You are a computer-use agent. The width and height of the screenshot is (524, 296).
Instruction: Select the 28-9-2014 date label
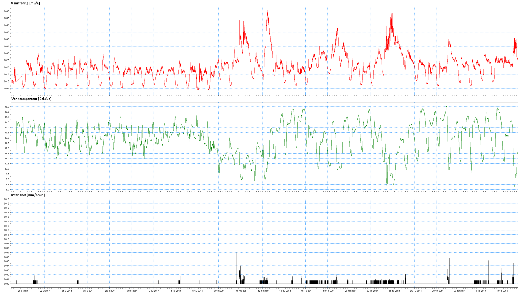point(110,291)
